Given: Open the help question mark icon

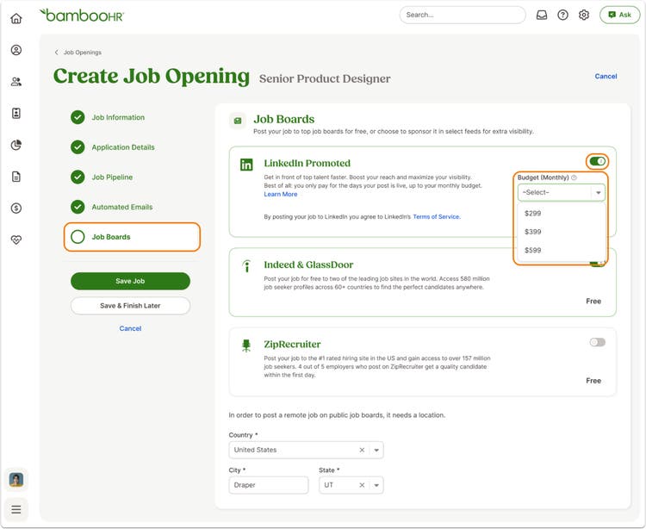Looking at the screenshot, I should point(562,15).
